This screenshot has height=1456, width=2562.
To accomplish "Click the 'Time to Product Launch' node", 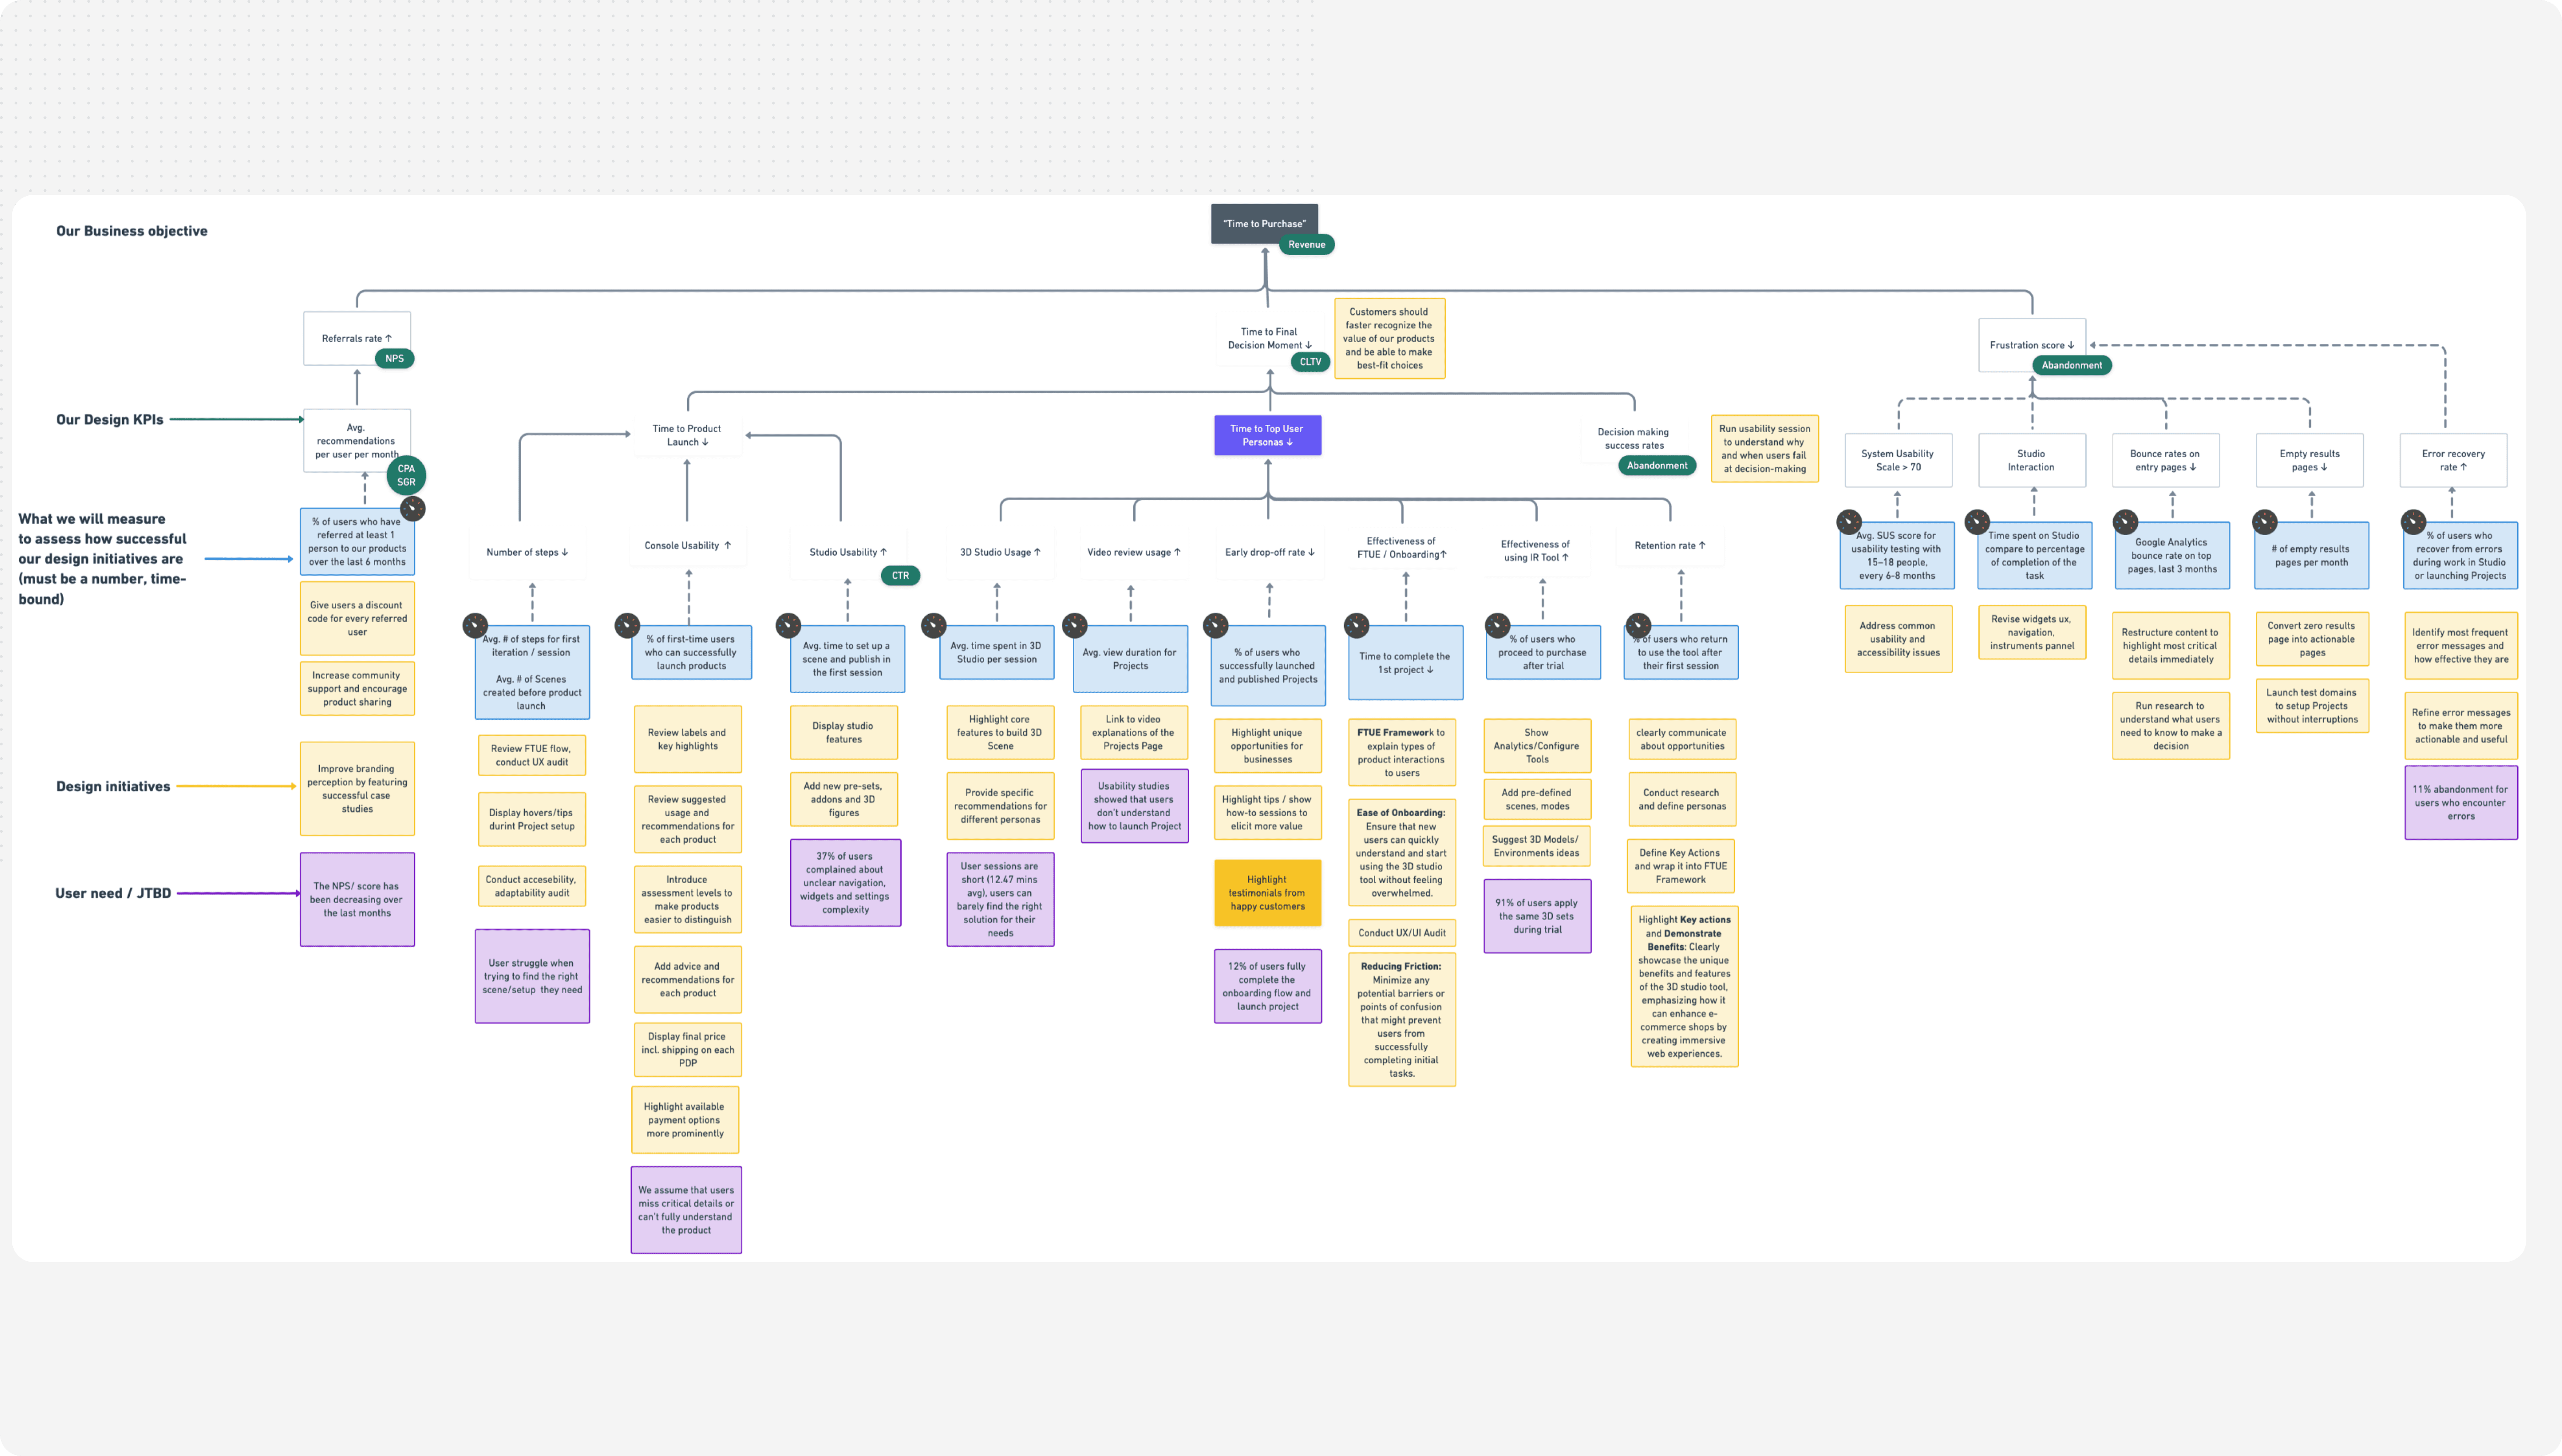I will (687, 436).
